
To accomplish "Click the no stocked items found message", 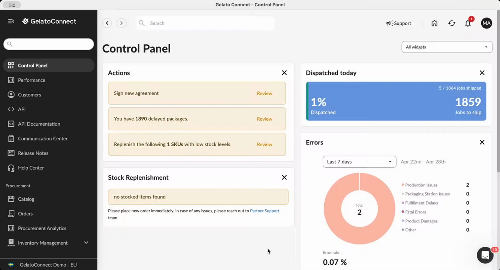I will pyautogui.click(x=198, y=196).
